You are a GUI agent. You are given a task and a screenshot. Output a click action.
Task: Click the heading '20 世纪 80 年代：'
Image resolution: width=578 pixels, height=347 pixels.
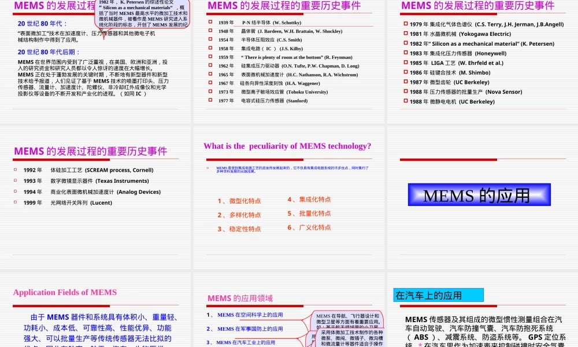43,24
